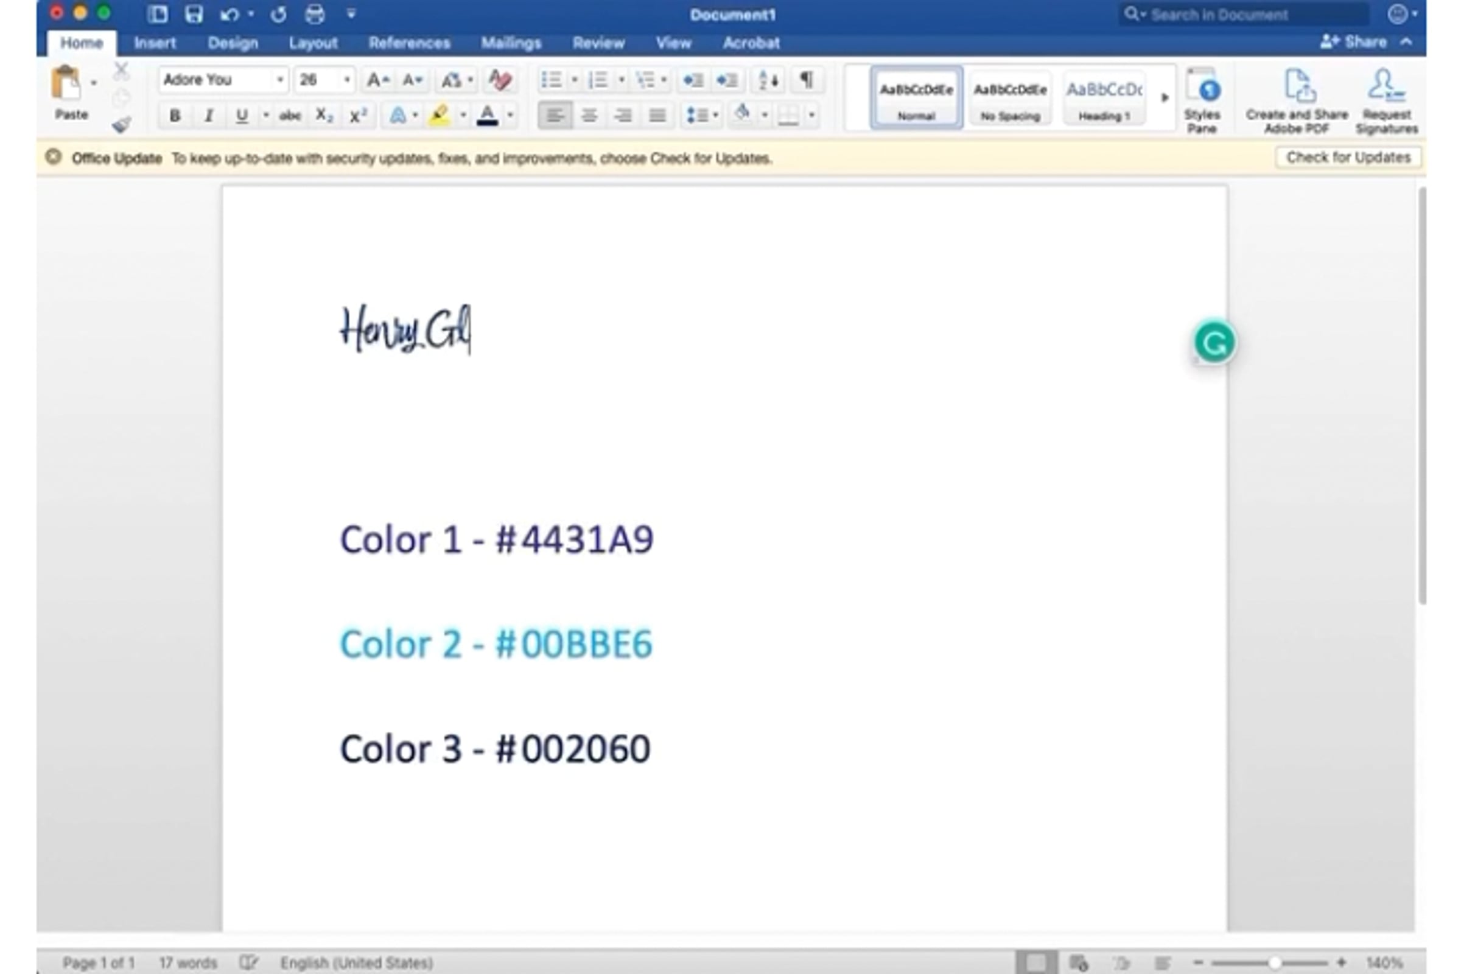The image size is (1461, 974).
Task: Switch to the Design tab
Action: click(233, 43)
